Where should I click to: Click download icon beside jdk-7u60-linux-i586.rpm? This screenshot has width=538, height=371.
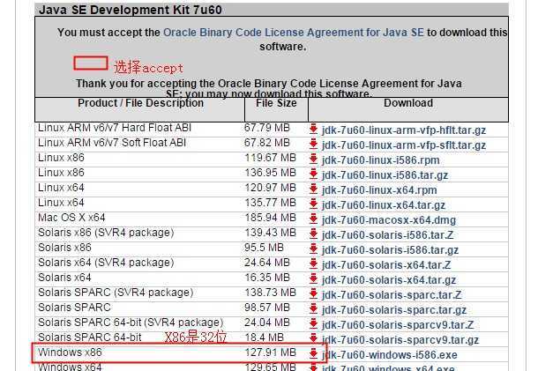coord(313,160)
